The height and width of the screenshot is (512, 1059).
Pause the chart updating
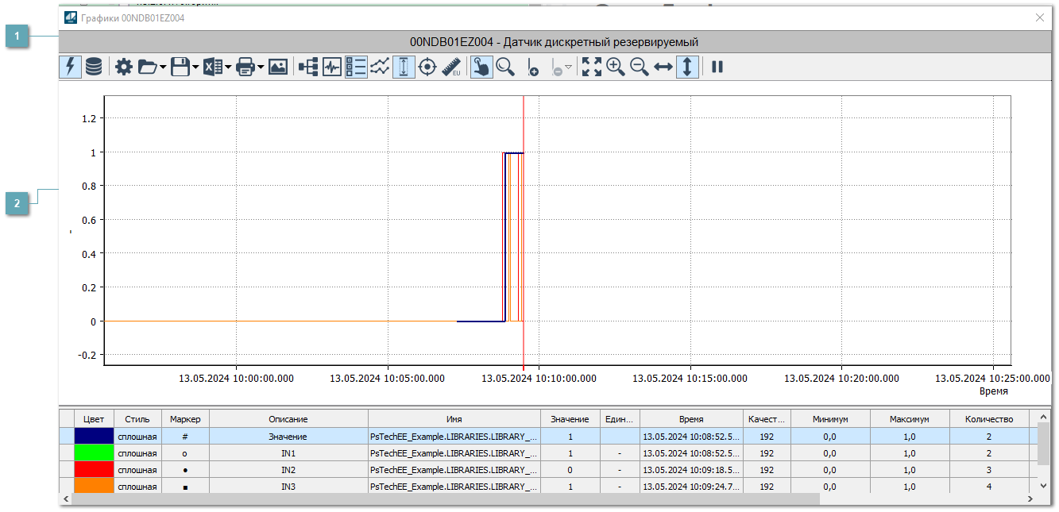point(717,67)
